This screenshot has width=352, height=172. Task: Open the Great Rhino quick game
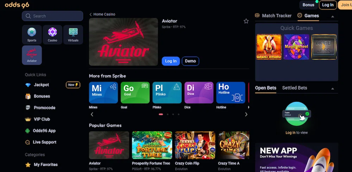(x=269, y=47)
